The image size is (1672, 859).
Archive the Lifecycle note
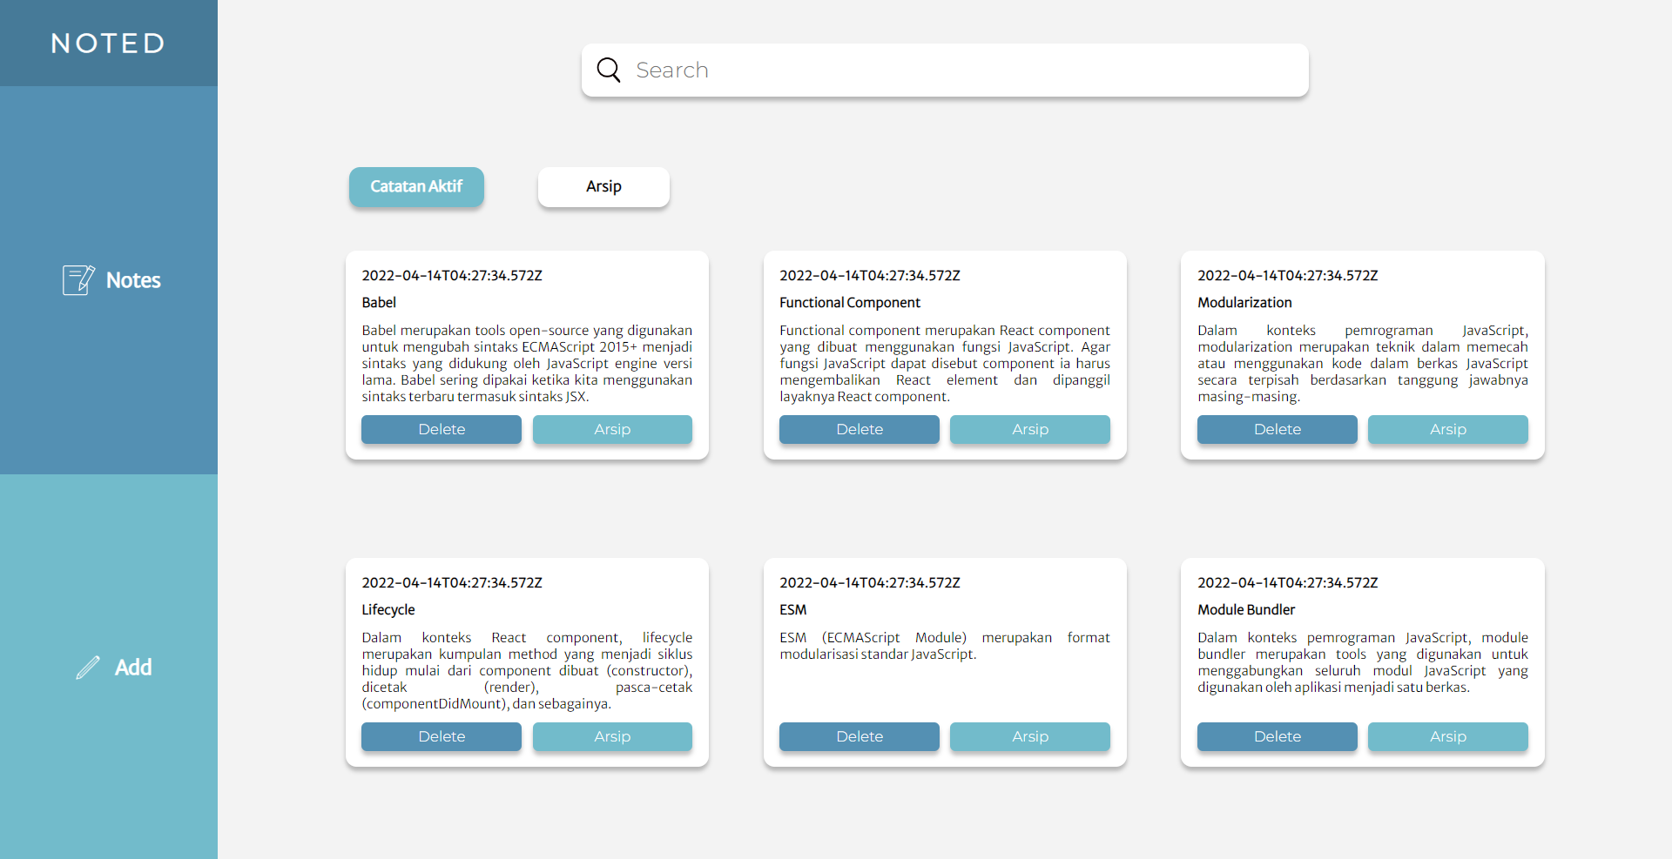pos(612,736)
